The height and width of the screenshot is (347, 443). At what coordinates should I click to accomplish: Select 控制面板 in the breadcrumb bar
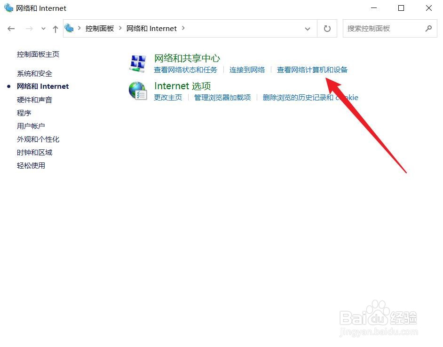tap(100, 28)
